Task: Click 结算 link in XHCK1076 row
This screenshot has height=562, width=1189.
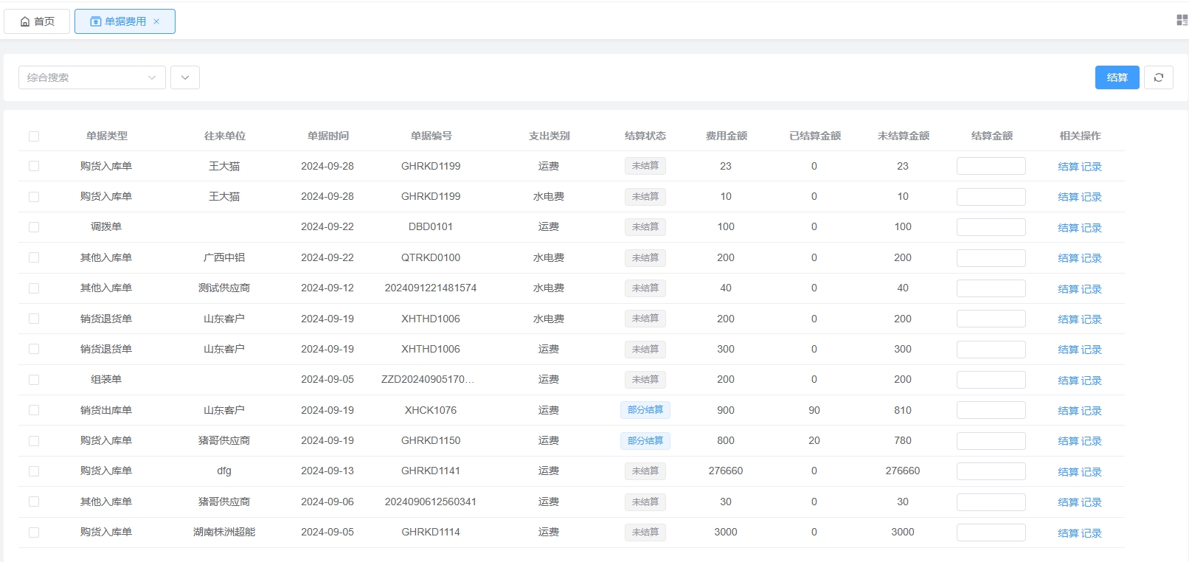Action: coord(1068,411)
